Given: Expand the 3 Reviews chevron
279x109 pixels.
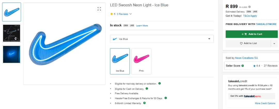Looking at the screenshot, I should pyautogui.click(x=130, y=14).
